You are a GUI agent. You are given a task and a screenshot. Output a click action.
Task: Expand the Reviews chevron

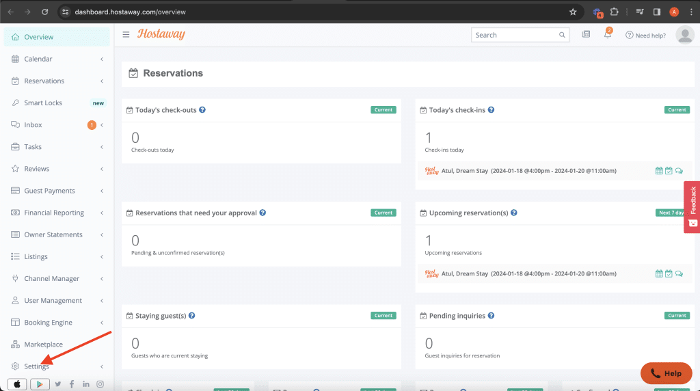click(102, 169)
